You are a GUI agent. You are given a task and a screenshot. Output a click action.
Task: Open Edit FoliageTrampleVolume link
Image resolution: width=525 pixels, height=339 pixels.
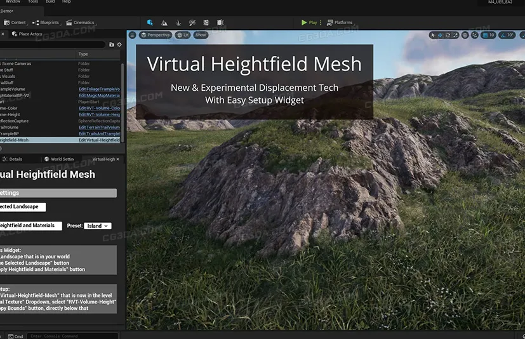click(99, 89)
